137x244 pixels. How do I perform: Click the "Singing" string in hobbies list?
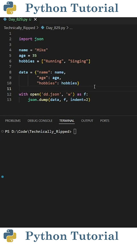[x=78, y=61]
